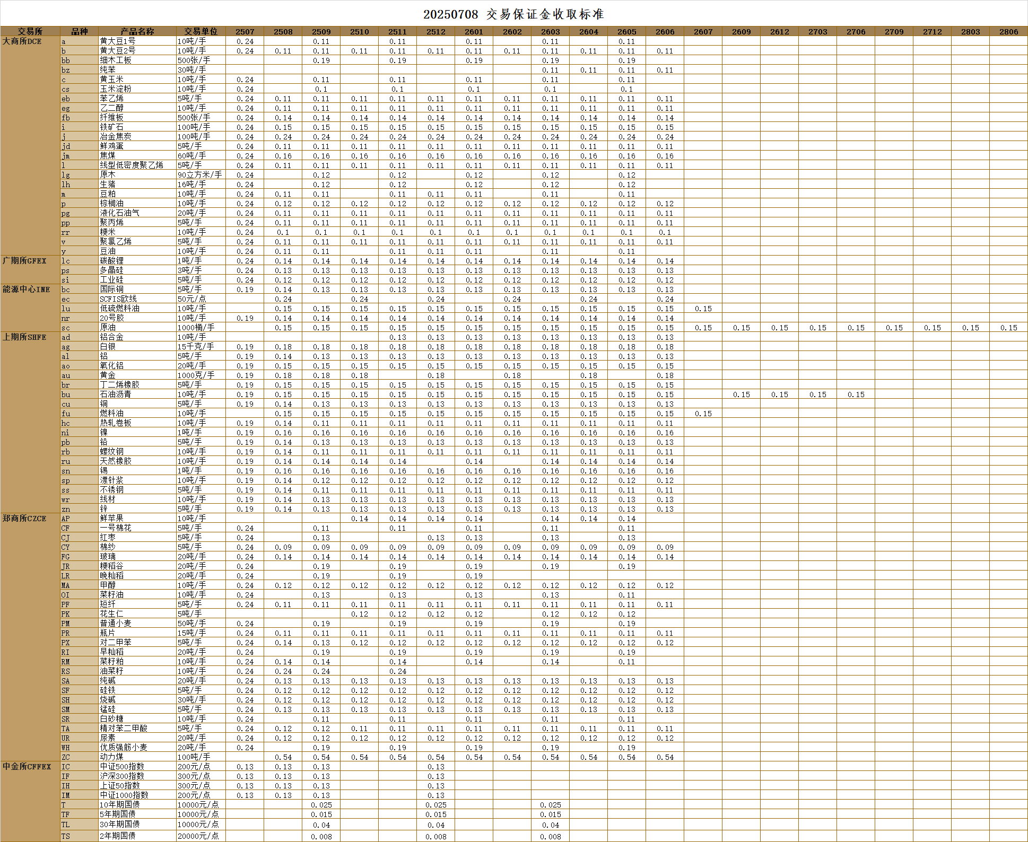Click the title 20250708 交易保证金收取标准
Viewport: 1028px width, 842px height.
pyautogui.click(x=513, y=14)
